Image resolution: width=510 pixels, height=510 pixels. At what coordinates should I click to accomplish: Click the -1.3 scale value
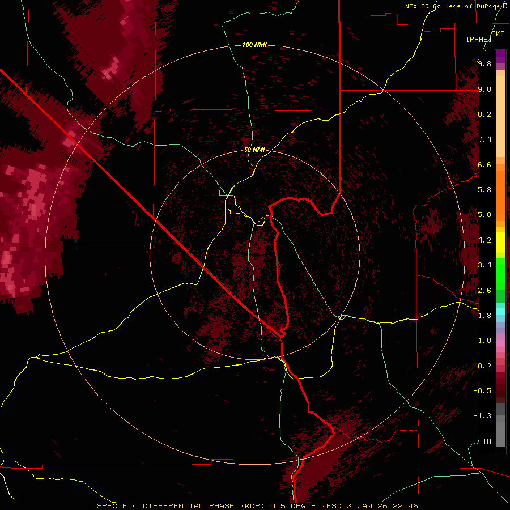pos(482,416)
